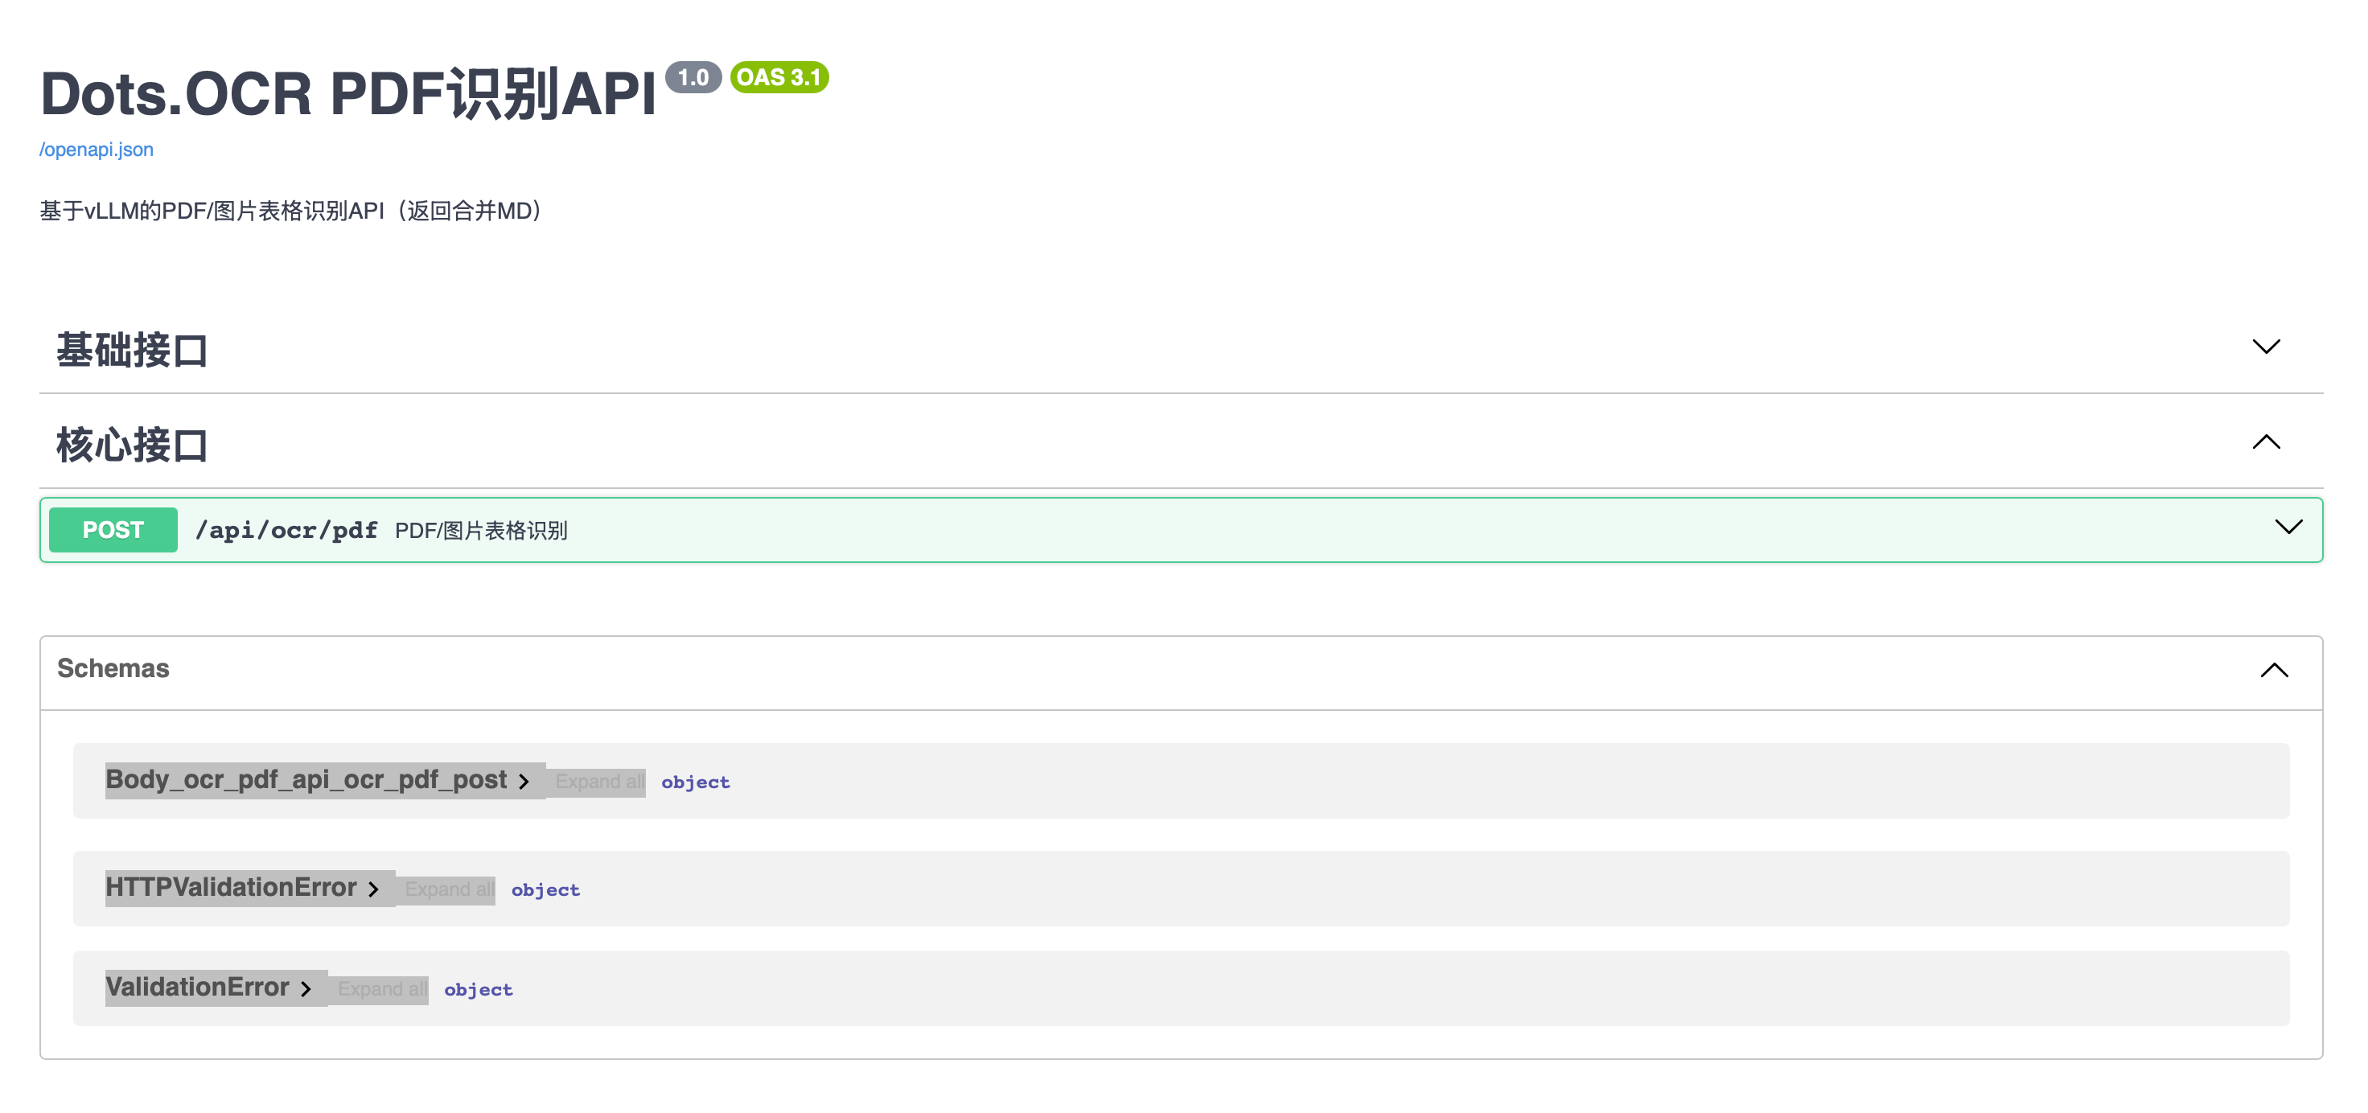Open the /openapi.json link
The height and width of the screenshot is (1113, 2368).
coord(97,150)
